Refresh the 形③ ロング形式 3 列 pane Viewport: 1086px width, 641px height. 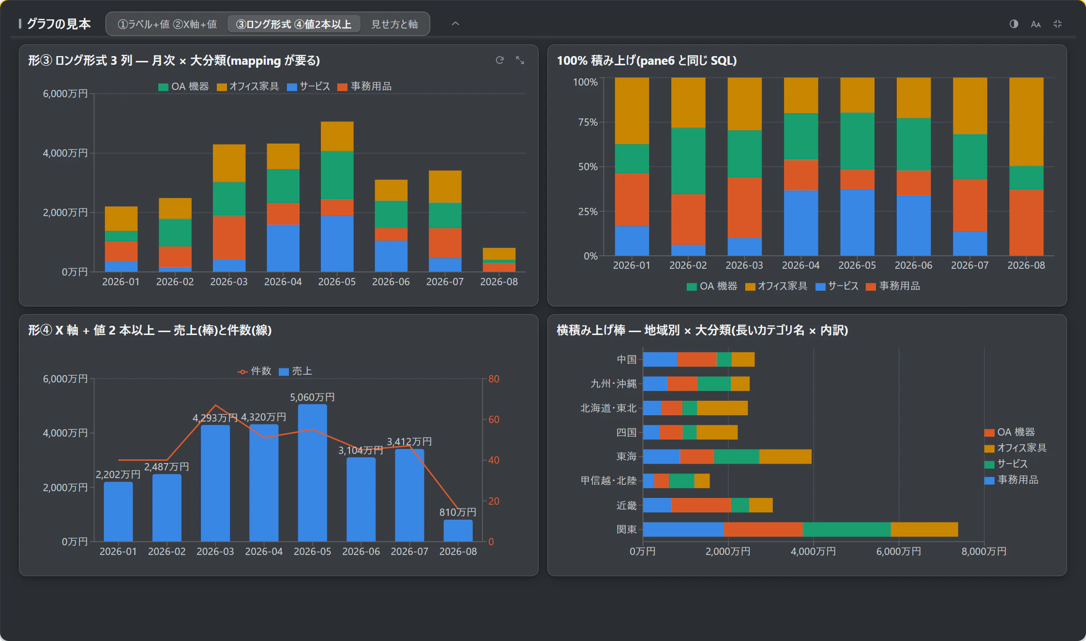pyautogui.click(x=500, y=60)
